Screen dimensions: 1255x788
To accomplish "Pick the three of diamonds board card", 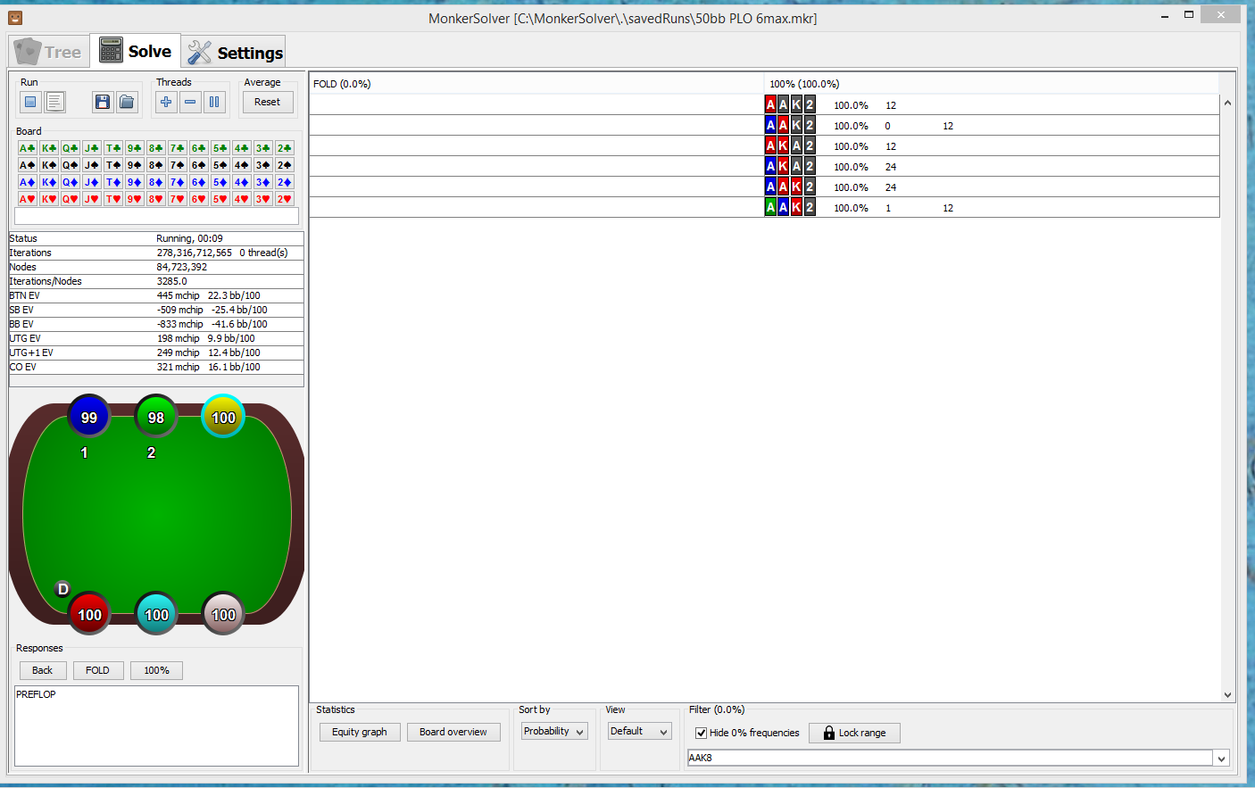I will [263, 182].
